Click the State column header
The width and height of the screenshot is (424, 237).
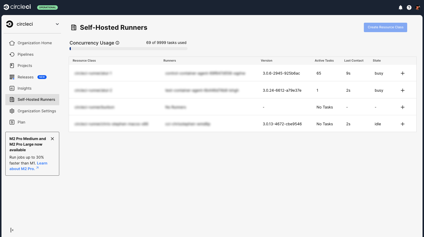point(377,60)
